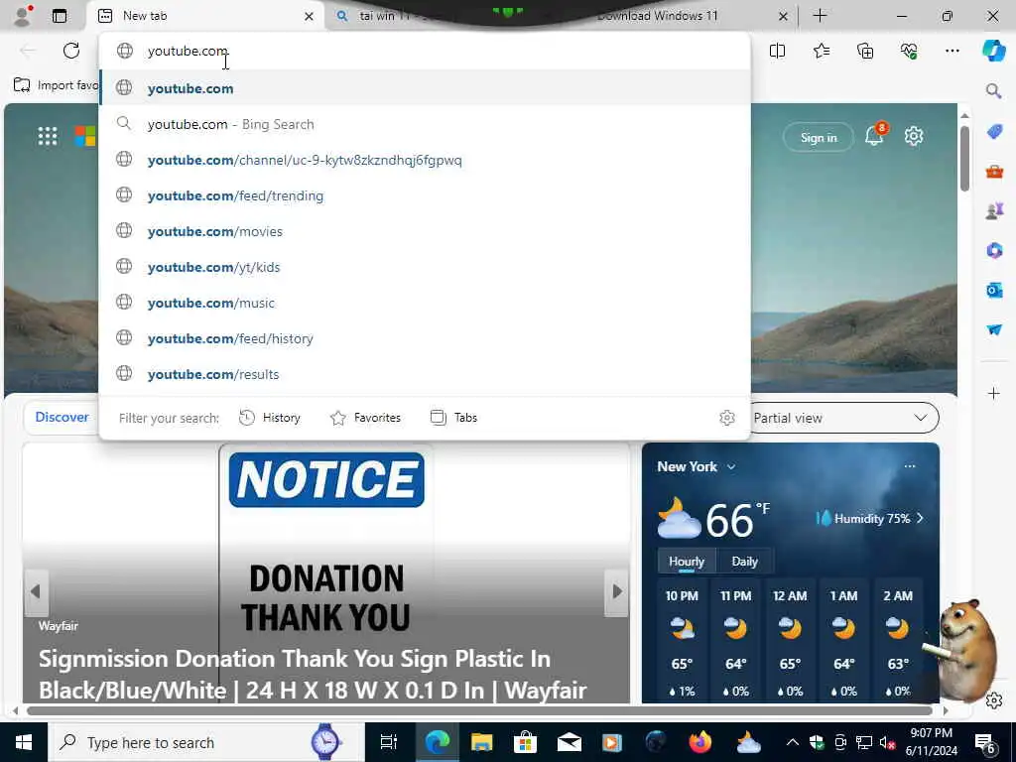Open the Partial view dropdown
Image resolution: width=1016 pixels, height=762 pixels.
pos(845,418)
